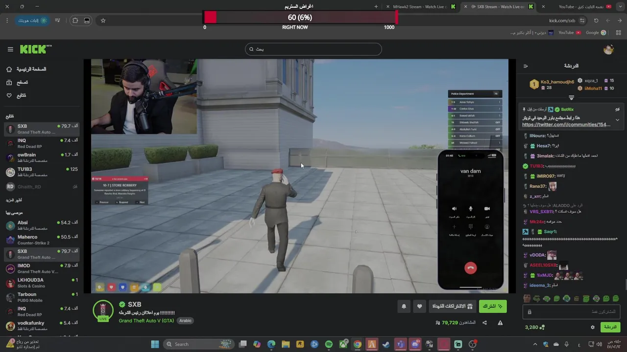Open INQ Red Dead RP followed channel

click(41, 143)
